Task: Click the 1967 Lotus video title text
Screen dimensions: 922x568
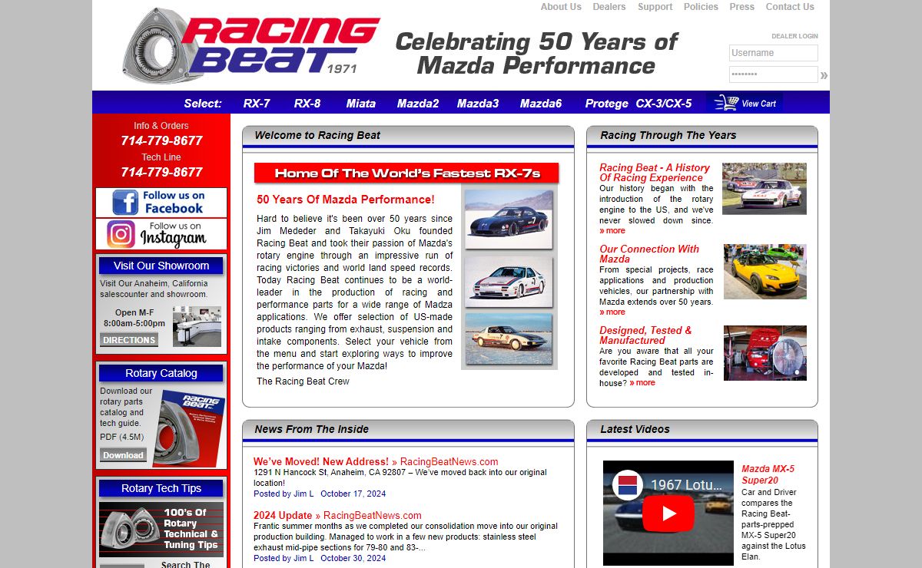Action: [x=686, y=485]
